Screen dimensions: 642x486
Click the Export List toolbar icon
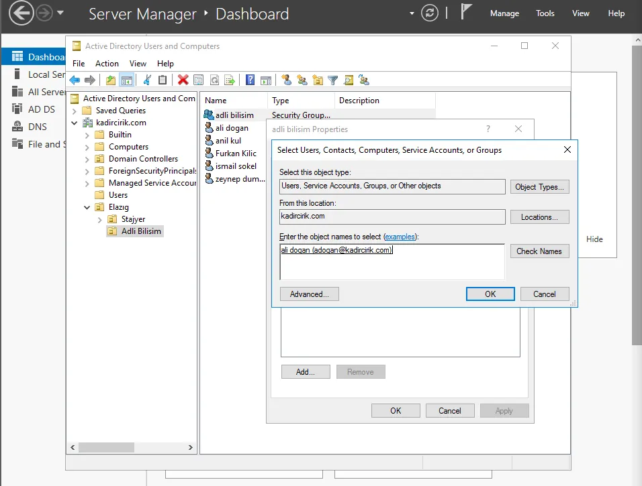(x=230, y=80)
